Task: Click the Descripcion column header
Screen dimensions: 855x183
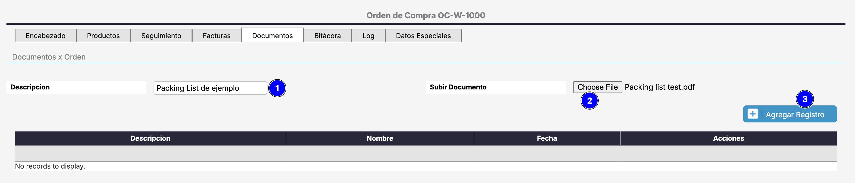Action: (150, 139)
